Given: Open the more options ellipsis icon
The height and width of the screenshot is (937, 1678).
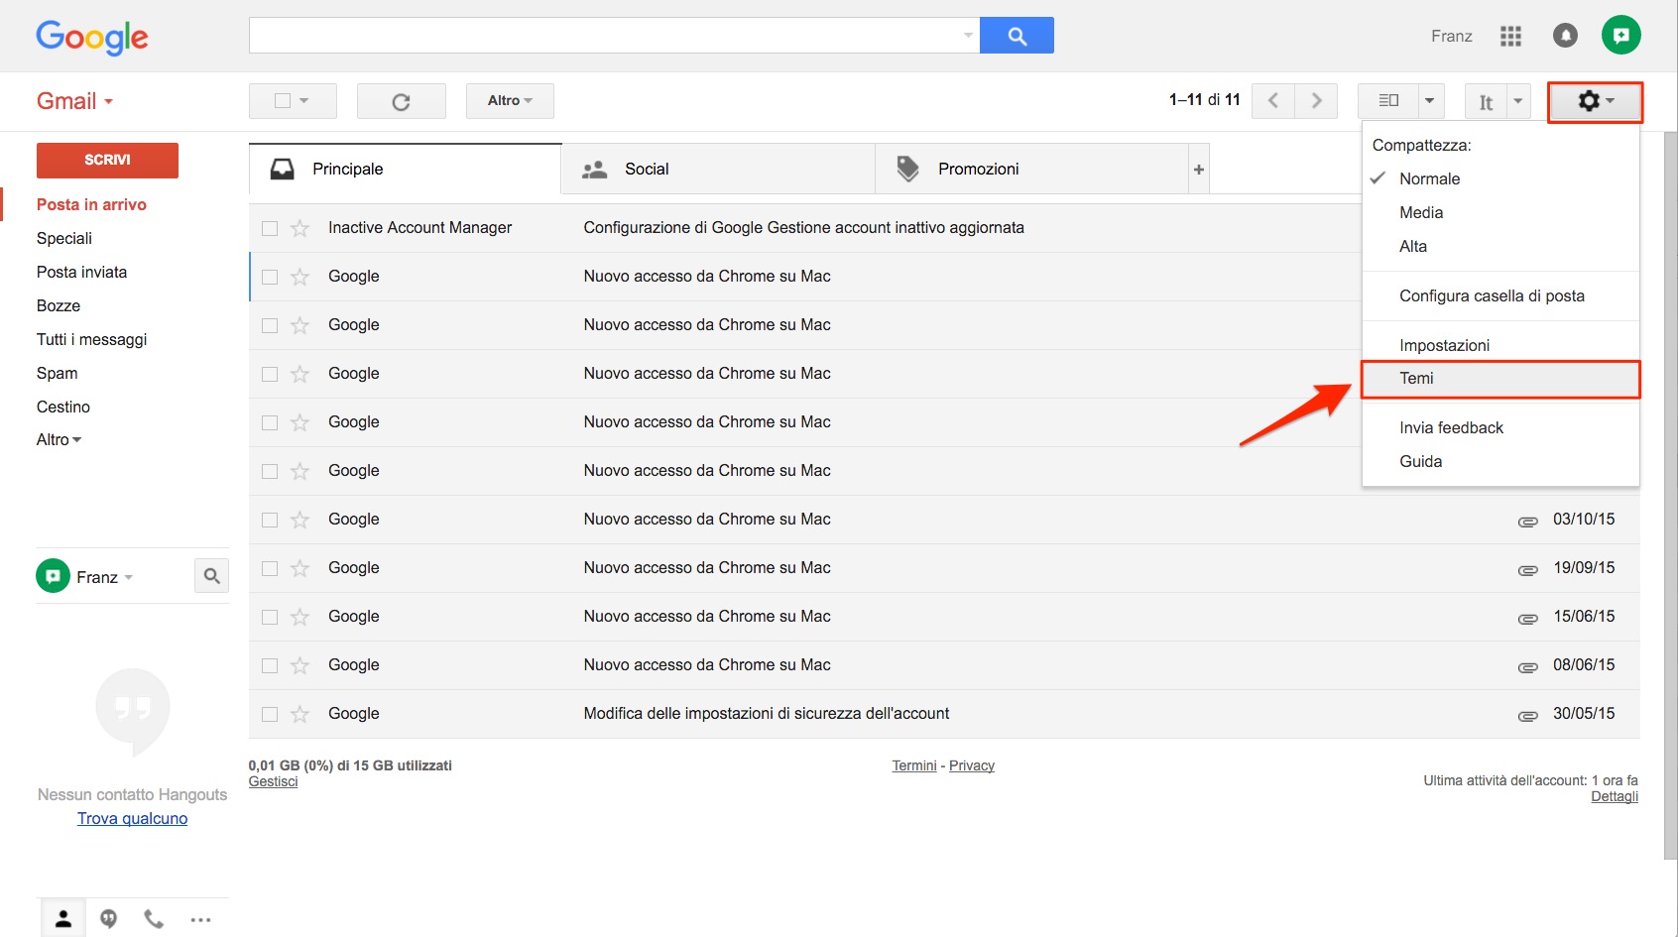Looking at the screenshot, I should tap(200, 919).
